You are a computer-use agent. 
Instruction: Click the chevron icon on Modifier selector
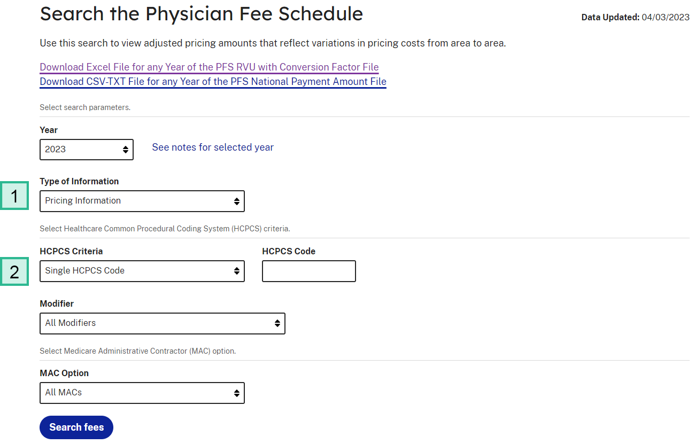277,323
